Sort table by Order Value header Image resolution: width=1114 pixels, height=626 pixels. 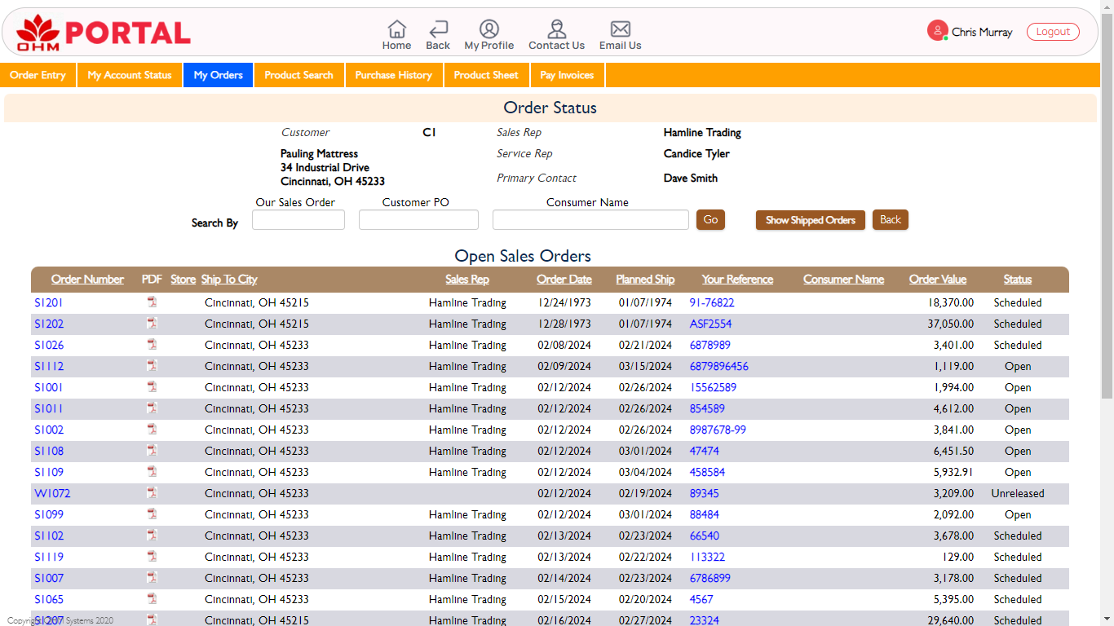tap(937, 279)
